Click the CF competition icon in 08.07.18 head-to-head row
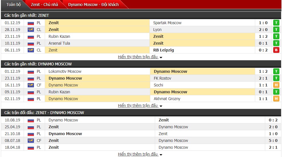 31,141
